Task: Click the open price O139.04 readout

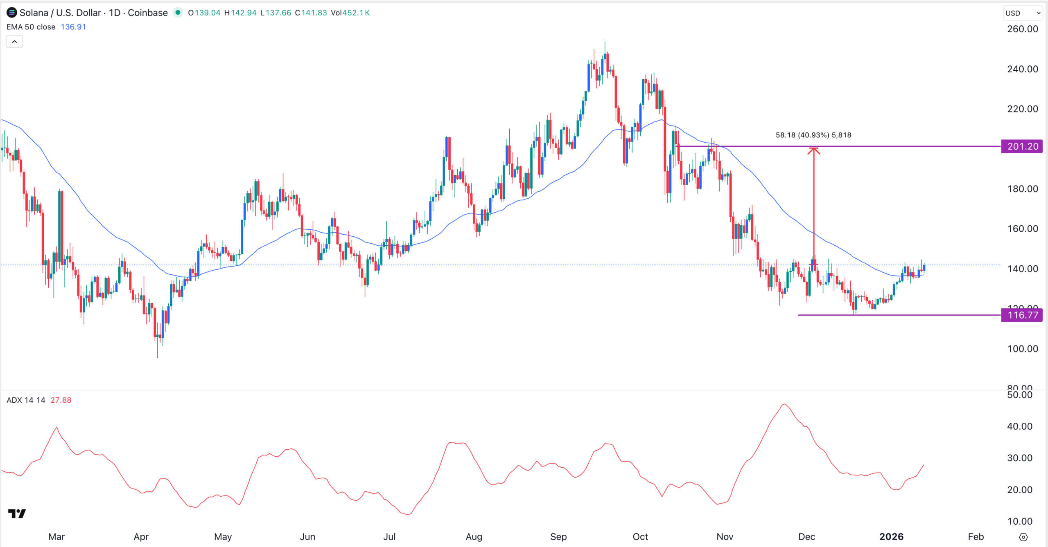Action: point(204,13)
